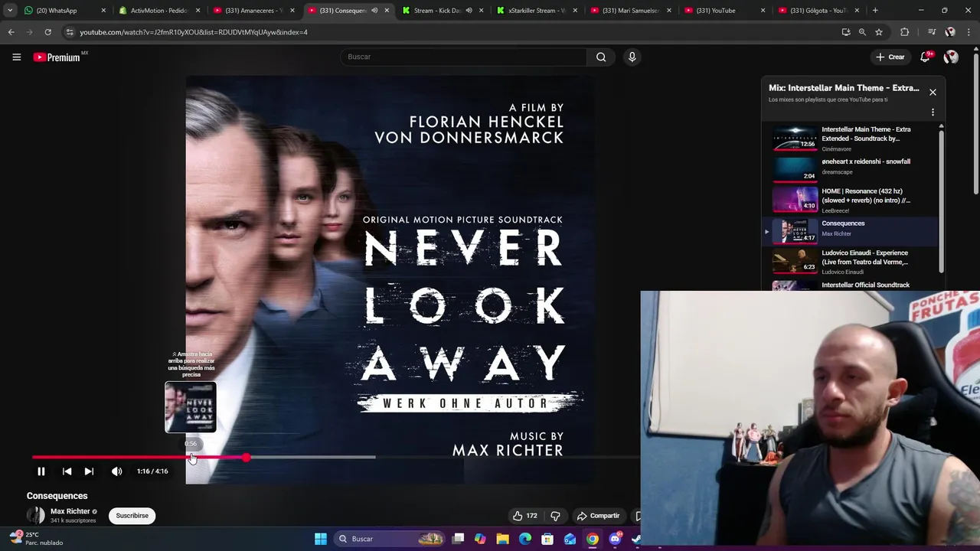980x551 pixels.
Task: Seek by clicking video progress bar scrubber
Action: point(246,458)
